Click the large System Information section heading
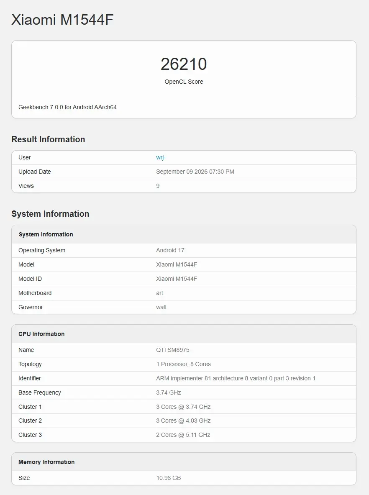Screen dimensions: 369x495 pyautogui.click(x=50, y=214)
